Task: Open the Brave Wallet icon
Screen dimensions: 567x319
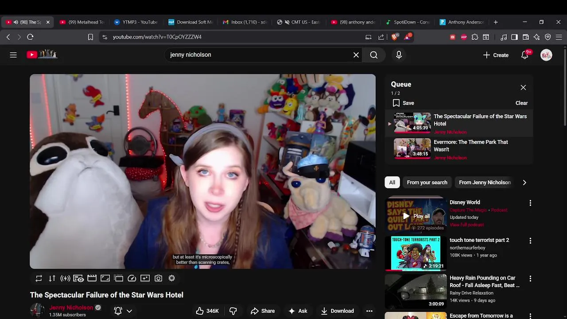Action: click(x=526, y=37)
